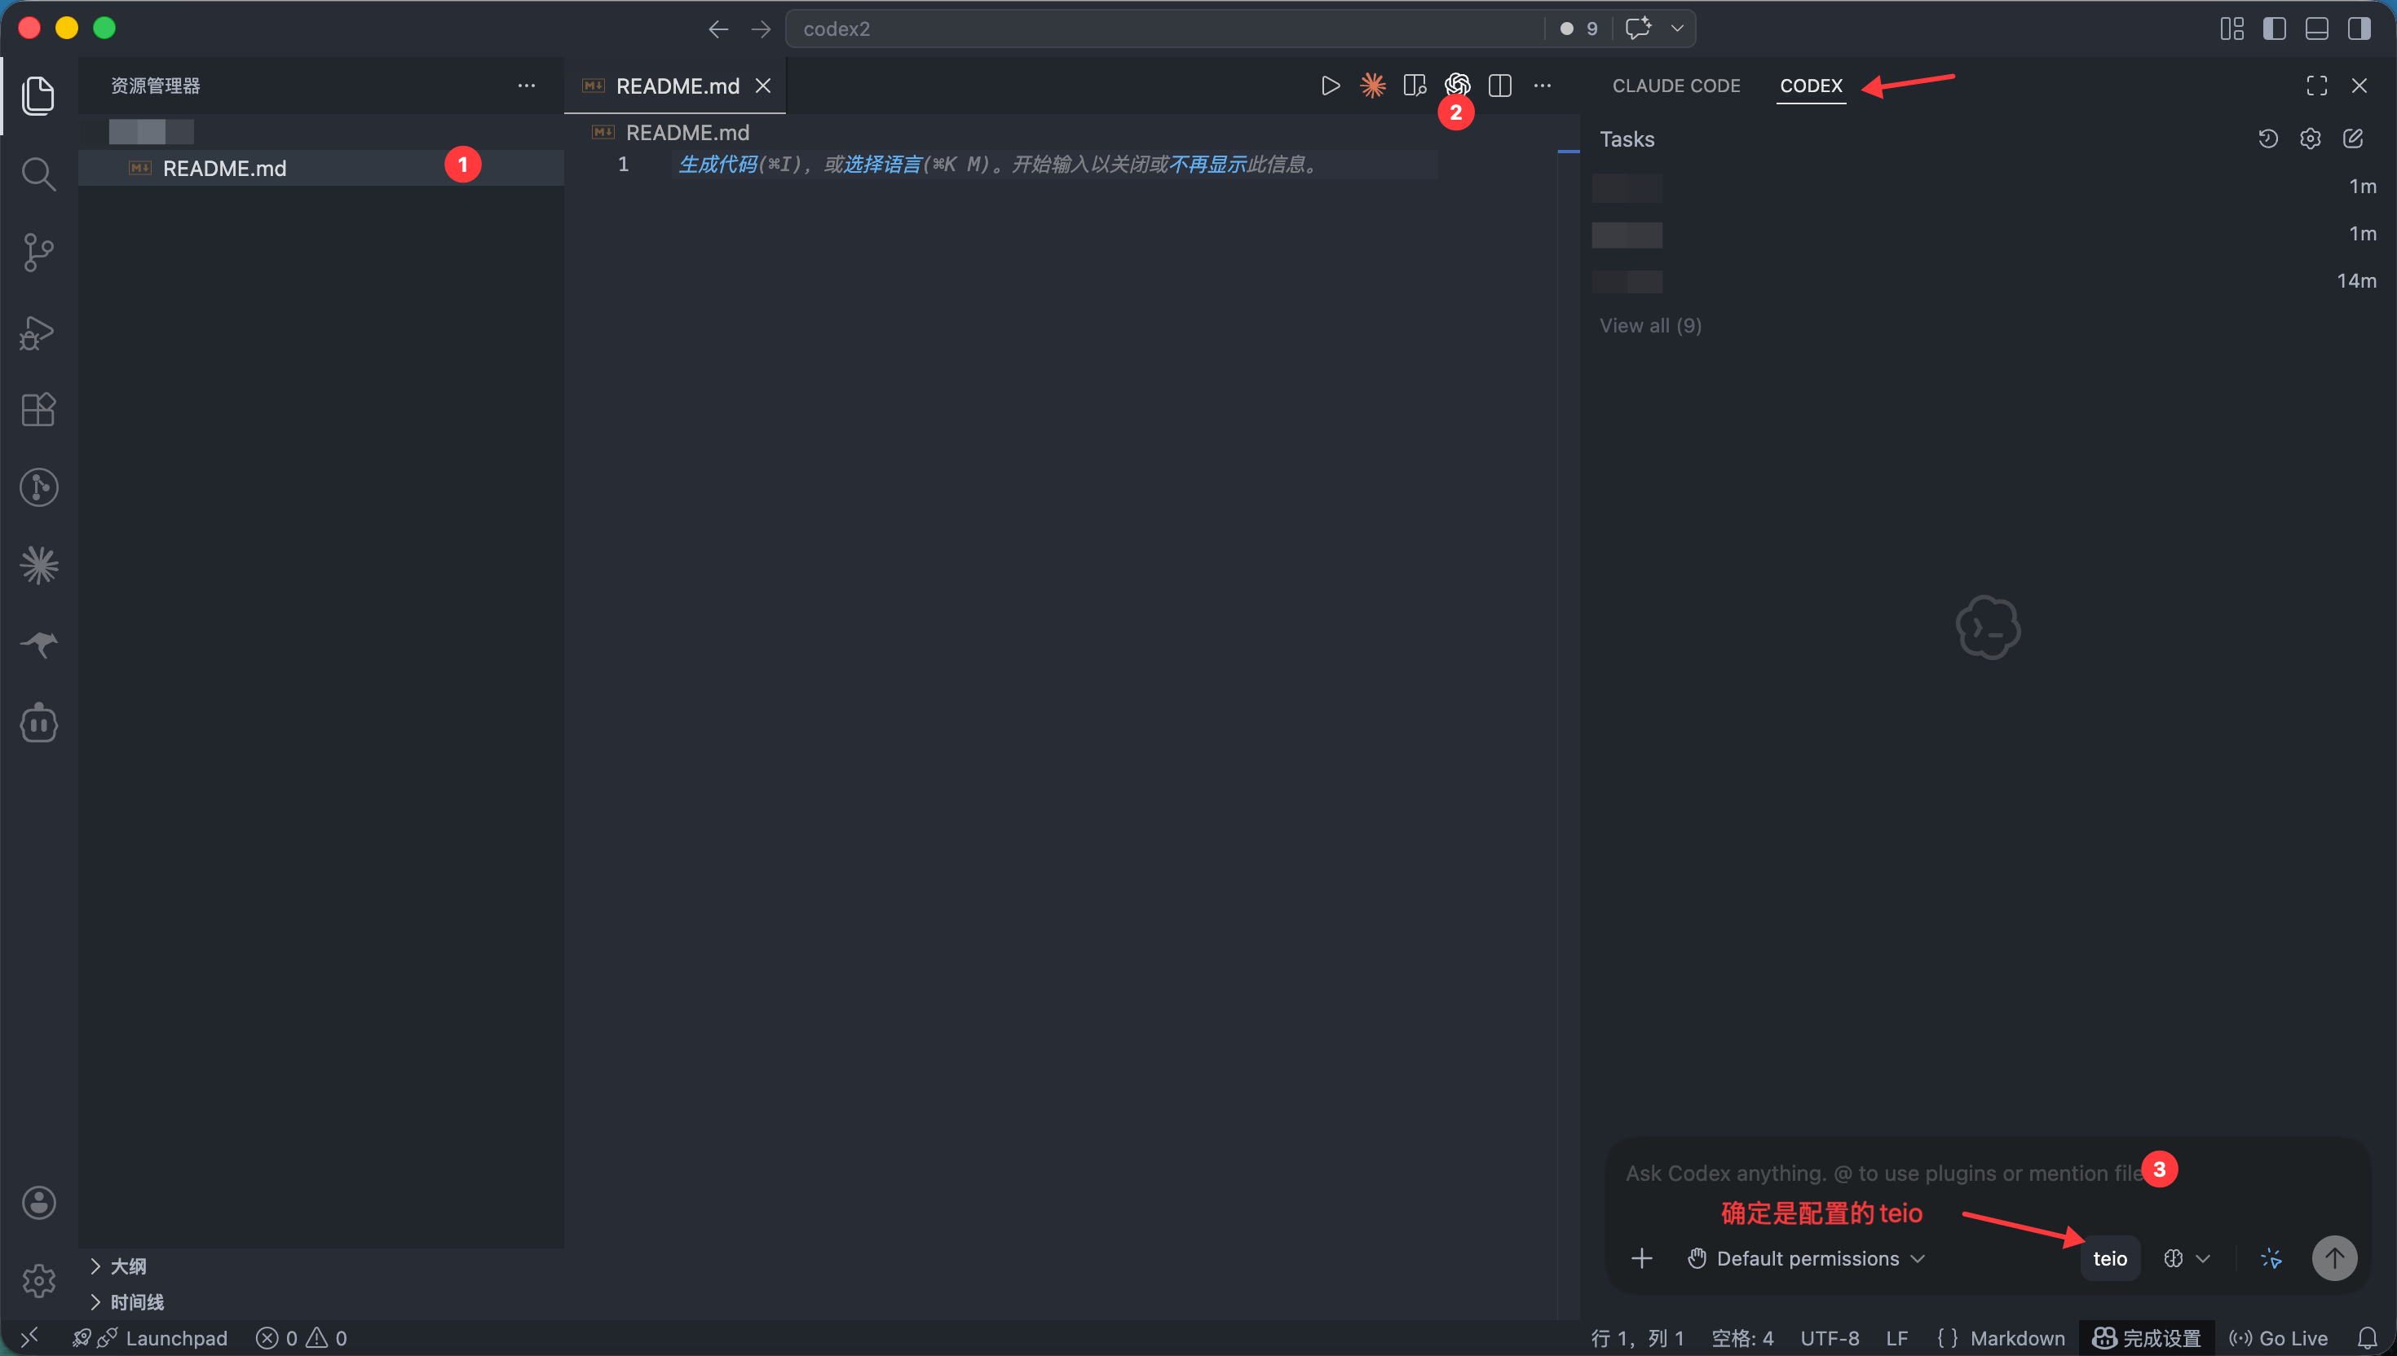Open the Explorer view in the activity bar
Image resolution: width=2397 pixels, height=1356 pixels.
pos(38,95)
